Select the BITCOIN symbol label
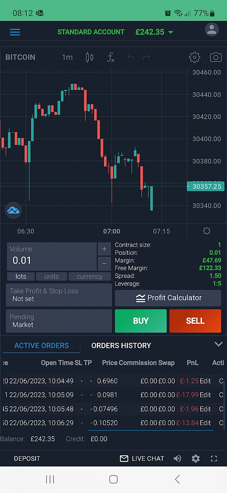Viewport: 227px width, 493px height. coord(20,57)
